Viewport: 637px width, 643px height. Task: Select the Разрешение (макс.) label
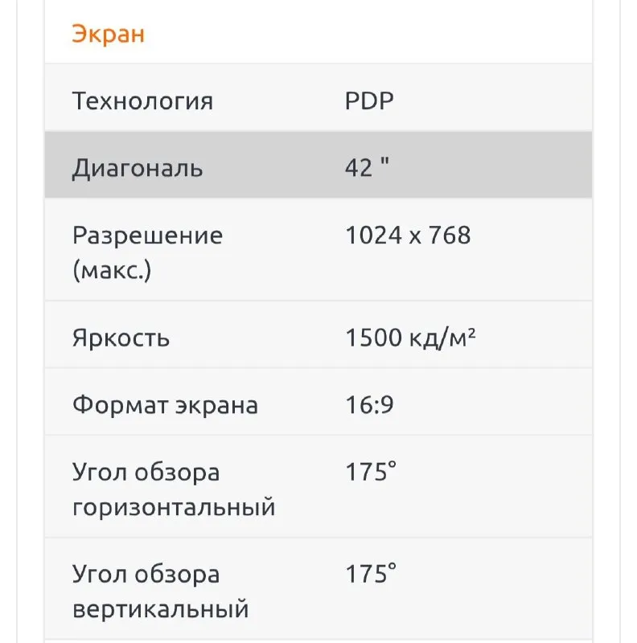147,252
